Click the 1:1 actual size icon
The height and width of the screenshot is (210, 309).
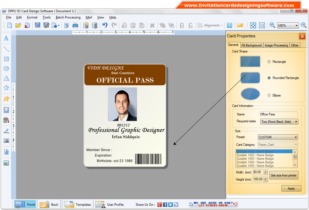click(x=262, y=25)
